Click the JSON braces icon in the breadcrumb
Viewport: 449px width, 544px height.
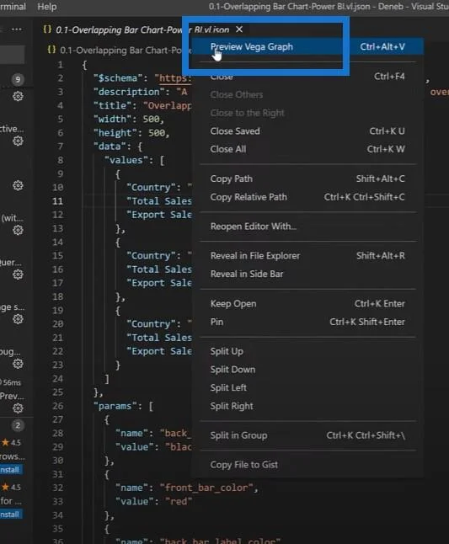(51, 50)
